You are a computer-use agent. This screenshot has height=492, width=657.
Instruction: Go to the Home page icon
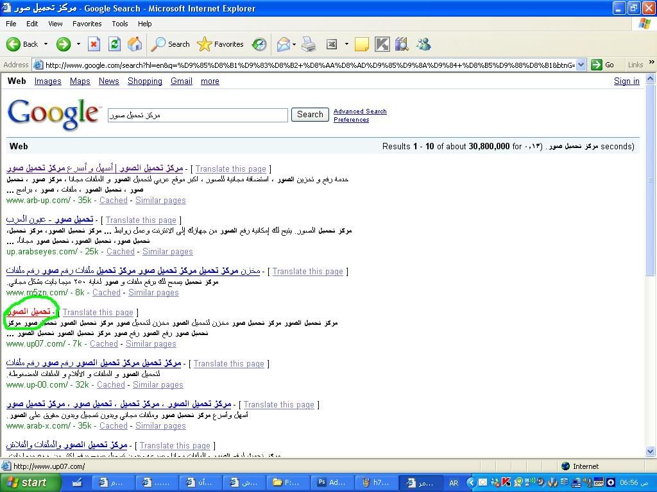click(x=135, y=44)
